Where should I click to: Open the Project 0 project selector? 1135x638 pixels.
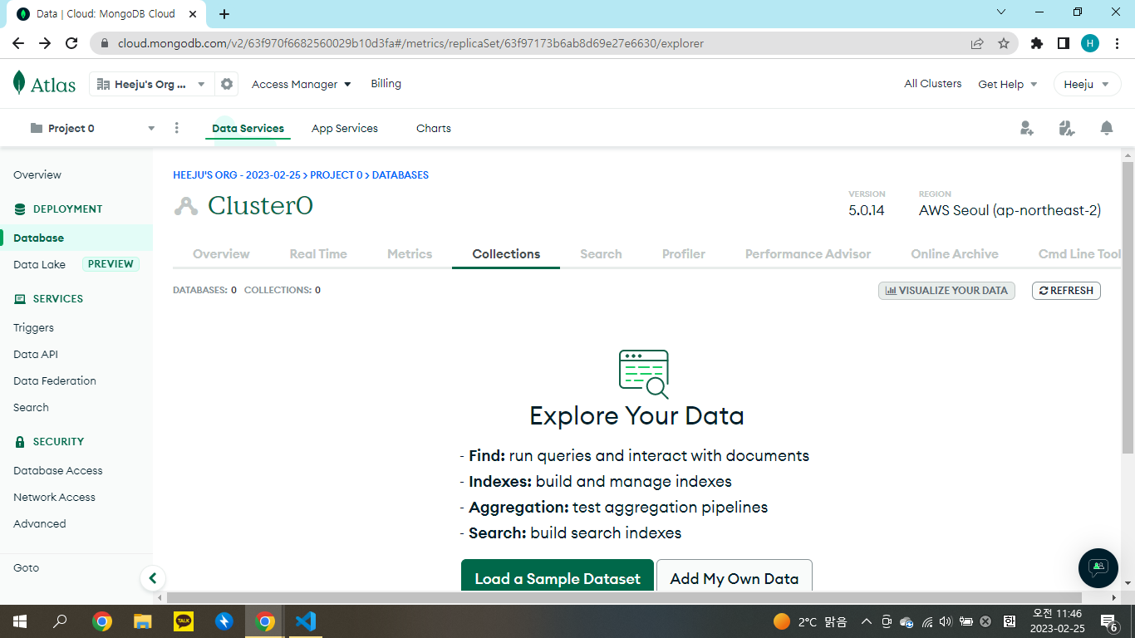click(x=92, y=128)
